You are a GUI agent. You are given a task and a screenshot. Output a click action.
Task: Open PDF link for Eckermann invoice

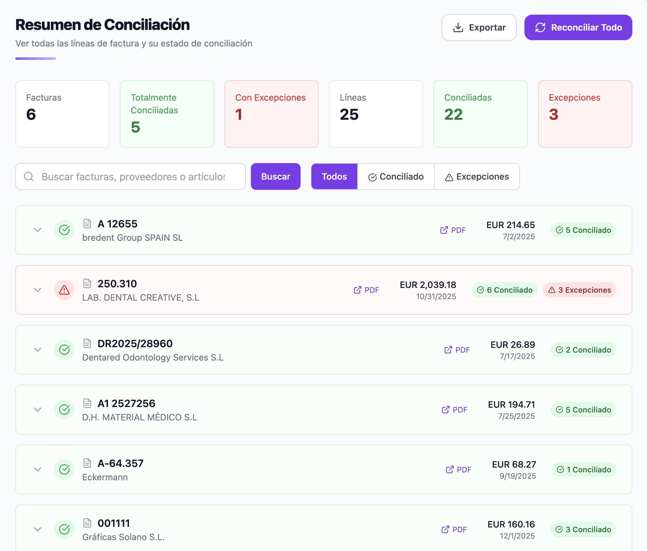[x=459, y=469]
